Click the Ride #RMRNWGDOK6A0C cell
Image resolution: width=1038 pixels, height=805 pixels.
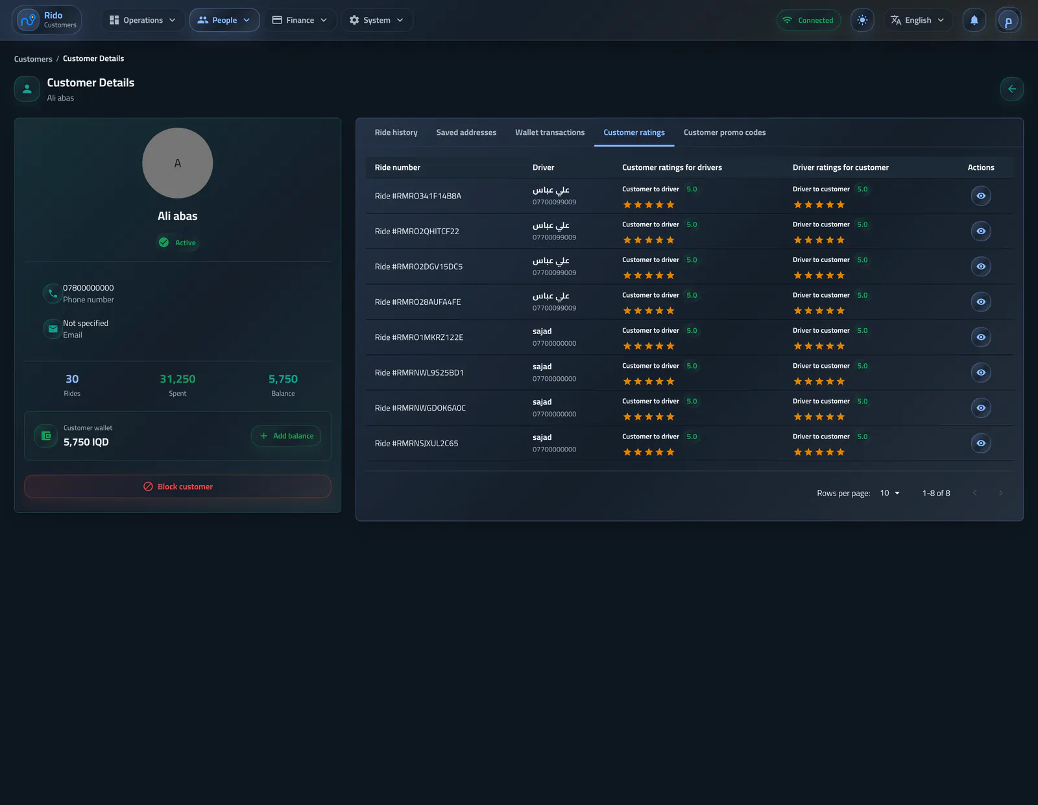pos(420,408)
